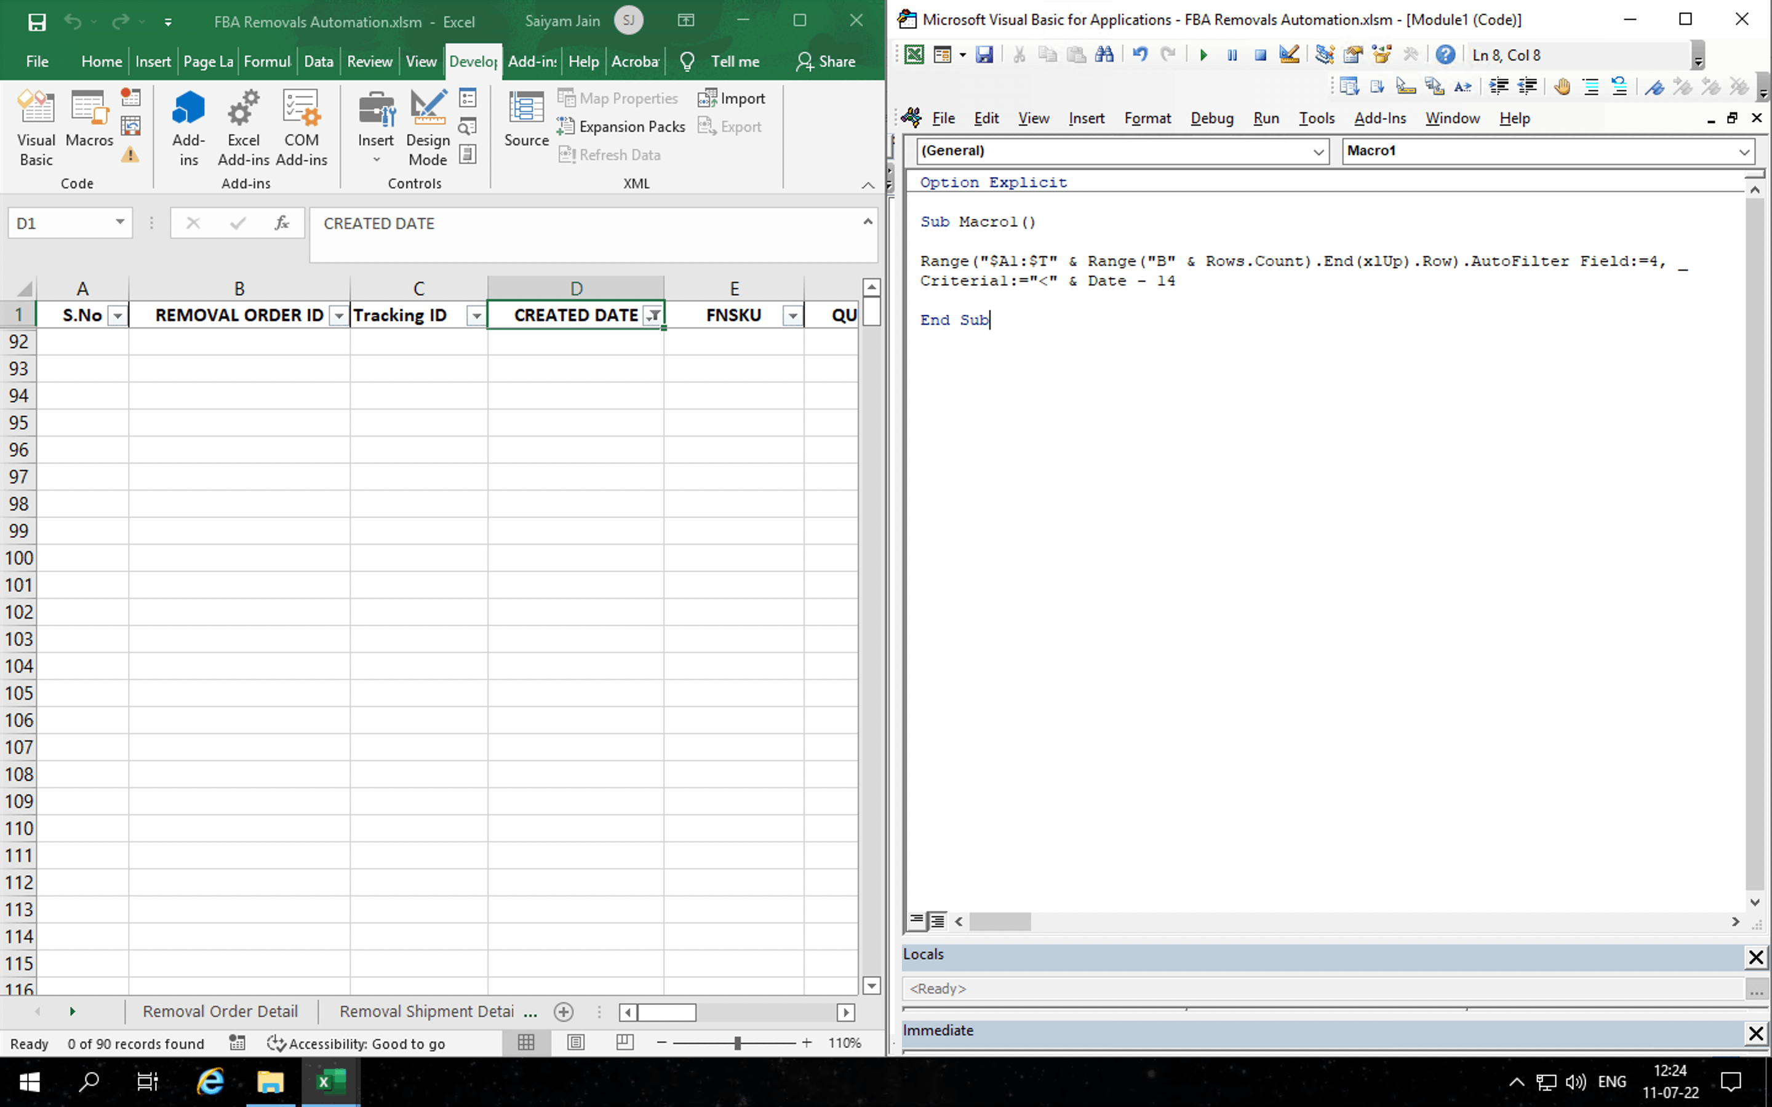Expand the (General) object dropdown

tap(1317, 151)
